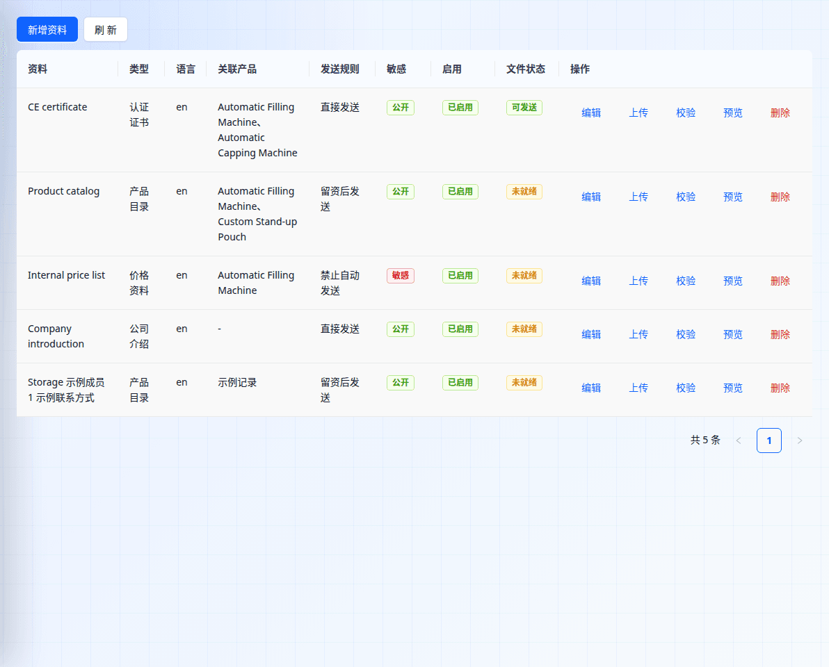829x667 pixels.
Task: Upload file for Storage 示例成员 row
Action: 638,388
